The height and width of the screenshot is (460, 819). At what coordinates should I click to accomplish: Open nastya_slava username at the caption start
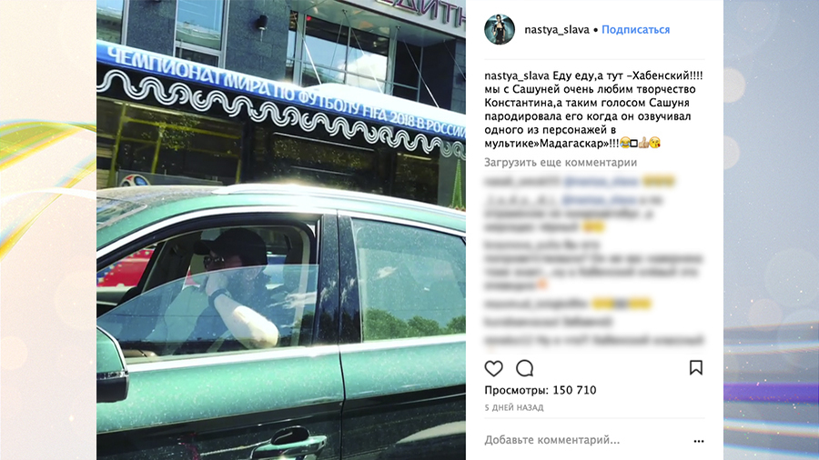tap(517, 75)
